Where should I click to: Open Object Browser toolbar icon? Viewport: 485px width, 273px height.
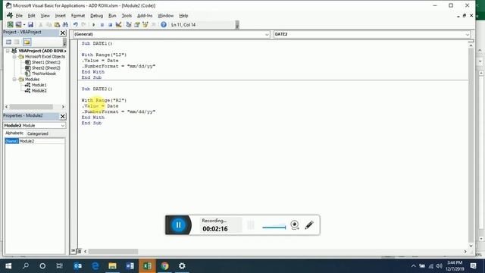coord(145,24)
